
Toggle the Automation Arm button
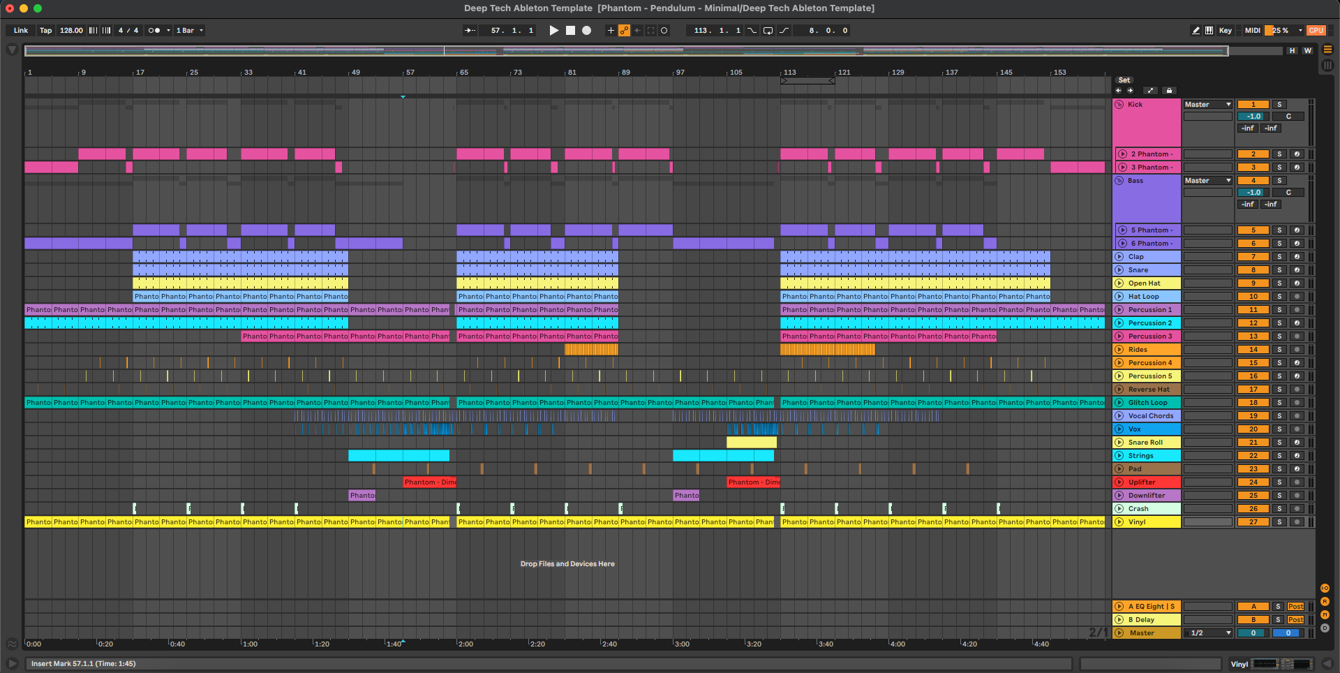(624, 31)
